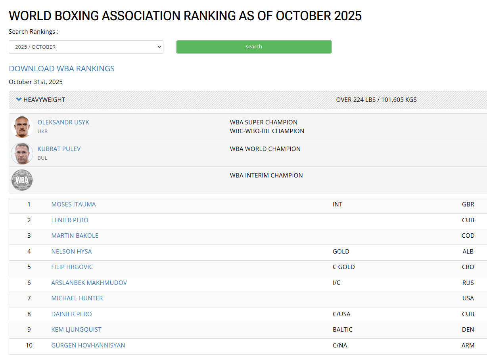Open Martin Bakole's fighter page

click(75, 235)
